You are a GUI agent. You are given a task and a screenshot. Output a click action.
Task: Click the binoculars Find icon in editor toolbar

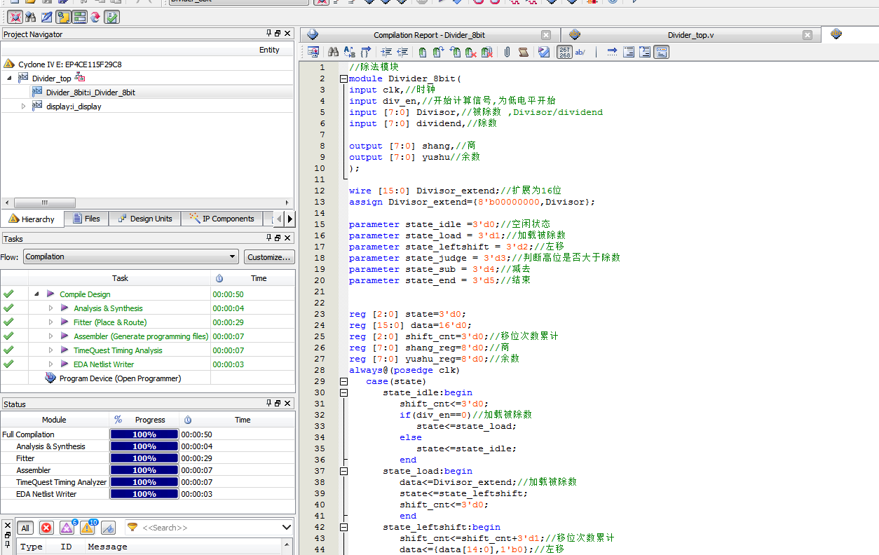point(334,52)
